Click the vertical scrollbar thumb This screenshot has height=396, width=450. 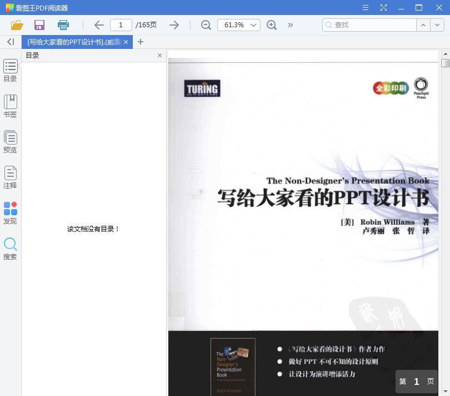(445, 63)
